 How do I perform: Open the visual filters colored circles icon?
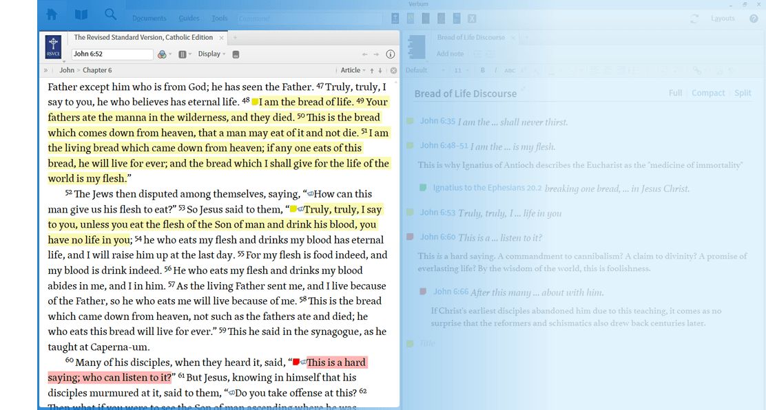(162, 54)
